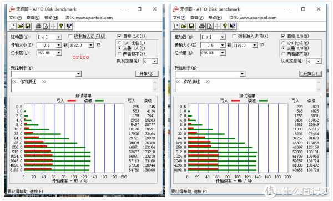Click Open folder icon in left window toolbar
The width and height of the screenshot is (333, 201).
point(20,26)
